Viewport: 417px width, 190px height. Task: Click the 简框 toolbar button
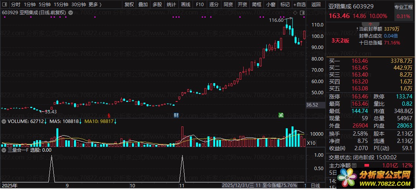point(256,4)
